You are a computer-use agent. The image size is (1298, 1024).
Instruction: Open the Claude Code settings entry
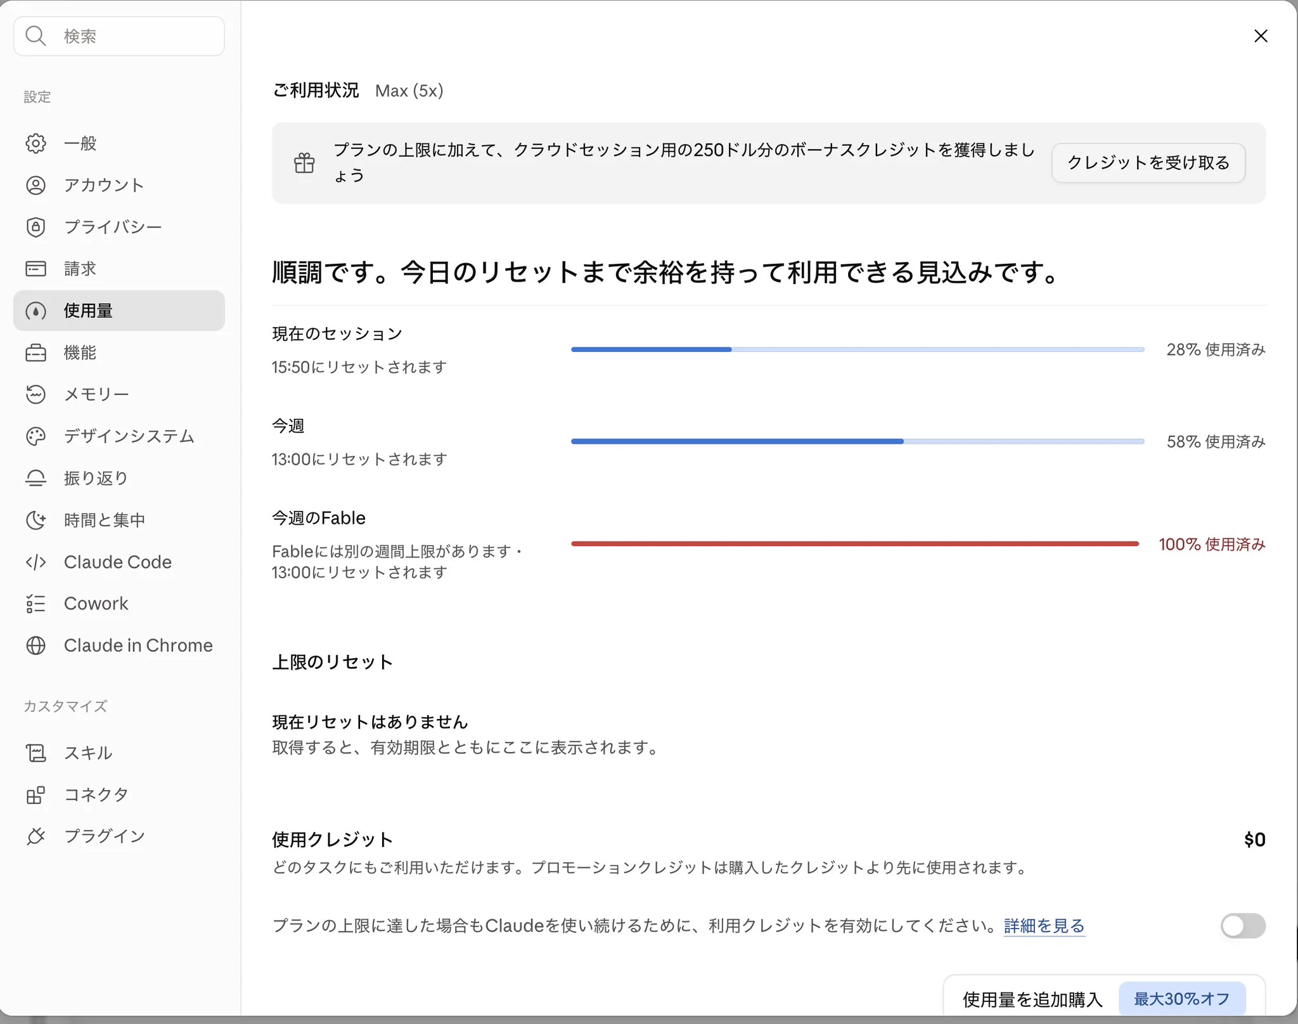(119, 562)
